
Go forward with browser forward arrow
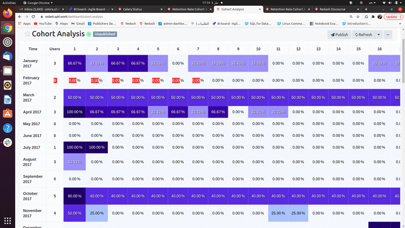point(26,16)
